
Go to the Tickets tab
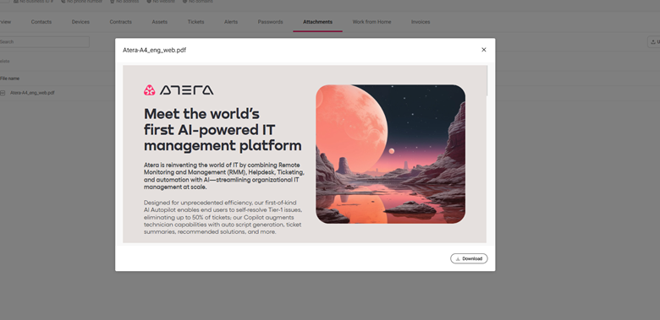point(195,22)
